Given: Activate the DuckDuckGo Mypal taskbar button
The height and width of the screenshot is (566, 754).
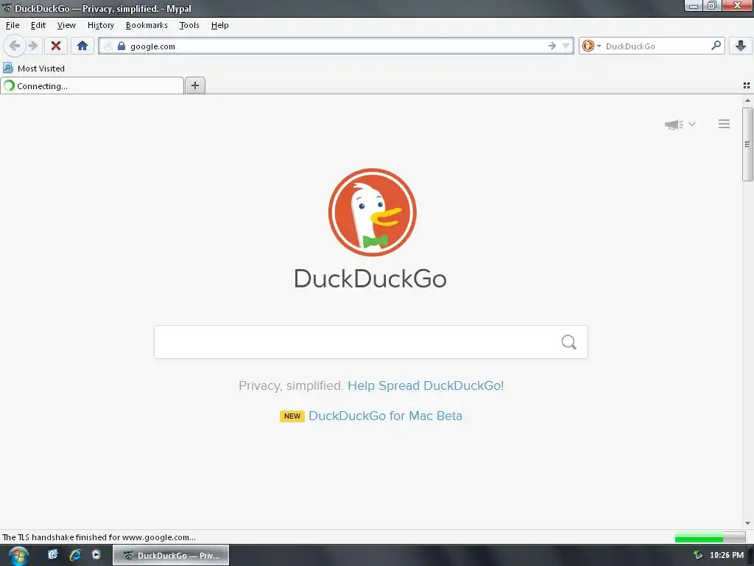Looking at the screenshot, I should click(x=171, y=556).
